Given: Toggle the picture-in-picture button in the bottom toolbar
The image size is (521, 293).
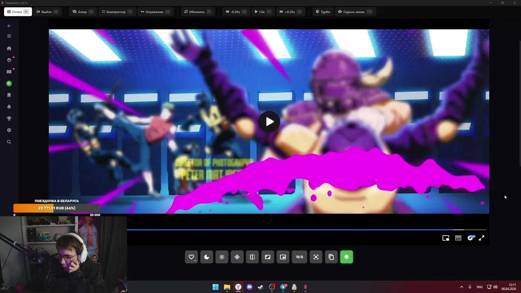Looking at the screenshot, I should [283, 257].
